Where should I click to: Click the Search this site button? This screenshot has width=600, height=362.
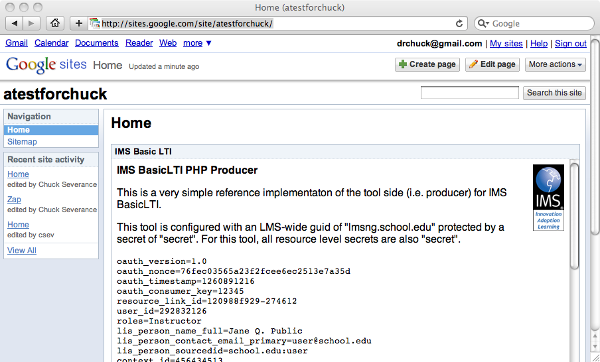(554, 93)
